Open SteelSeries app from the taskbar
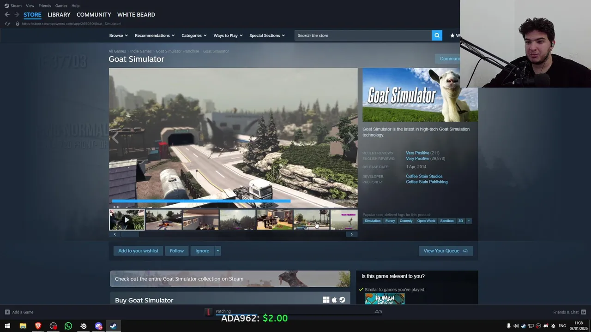 click(x=84, y=326)
